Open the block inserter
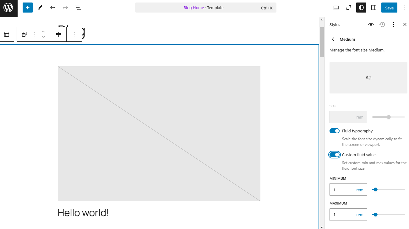This screenshot has width=409, height=229. click(x=27, y=8)
